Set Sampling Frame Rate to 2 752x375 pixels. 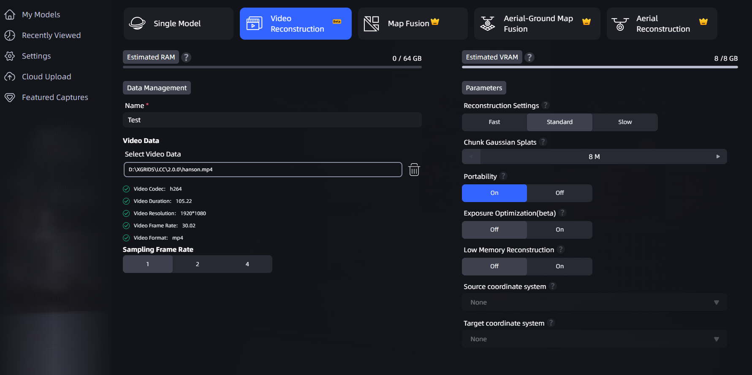pyautogui.click(x=198, y=264)
